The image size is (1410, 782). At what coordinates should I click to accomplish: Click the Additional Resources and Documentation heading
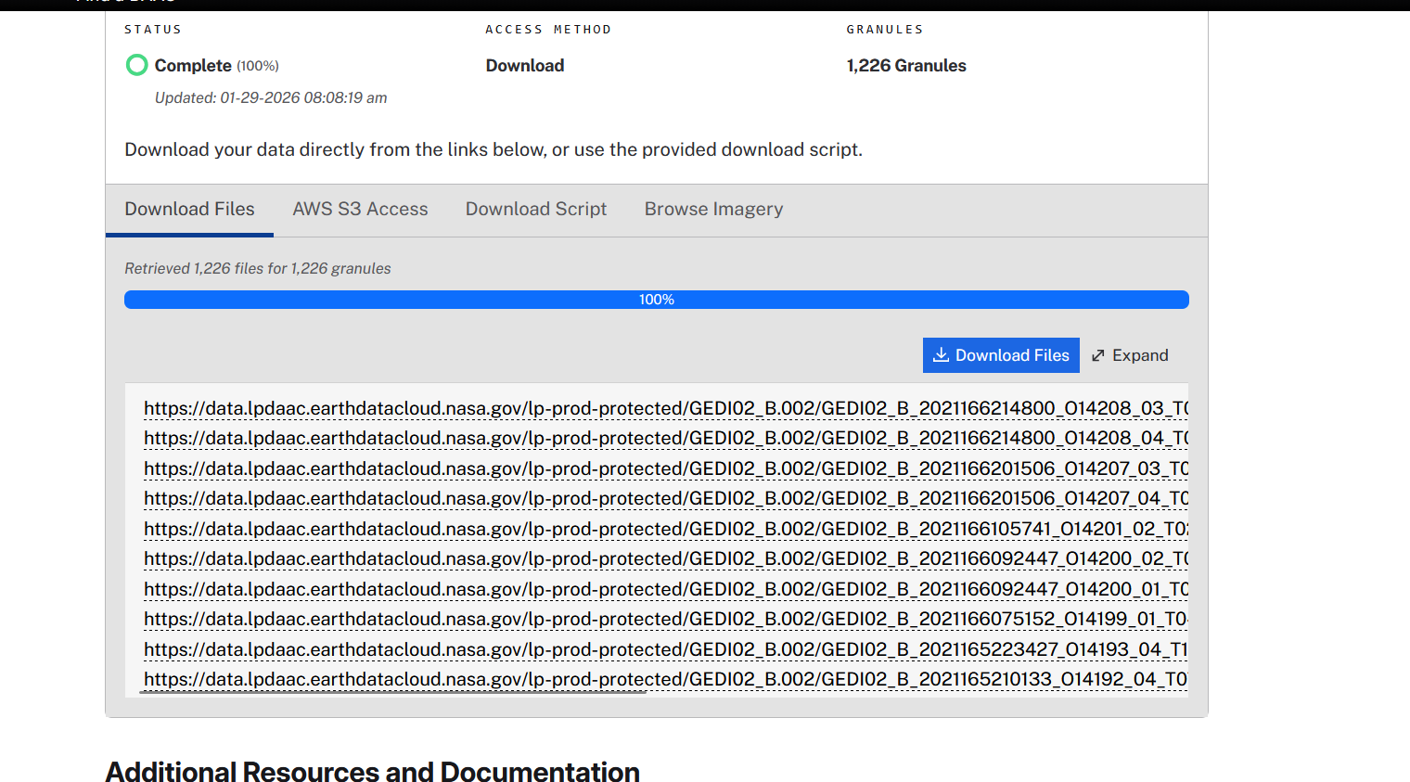(x=372, y=772)
